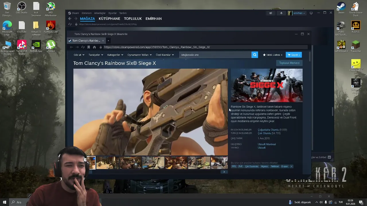Expand the Kategoriler dropdown
The width and height of the screenshot is (367, 206).
tap(115, 55)
